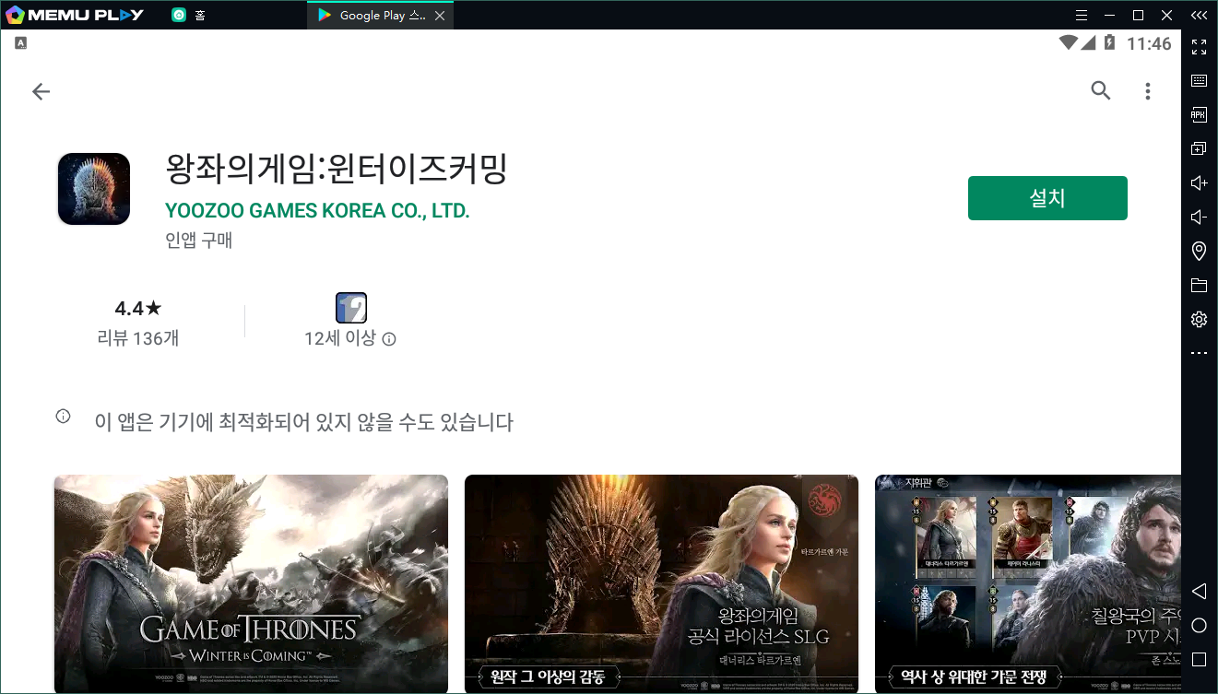Viewport: 1218px width, 694px height.
Task: Open the YOOZOO GAMES KOREA developer link
Action: pyautogui.click(x=317, y=210)
